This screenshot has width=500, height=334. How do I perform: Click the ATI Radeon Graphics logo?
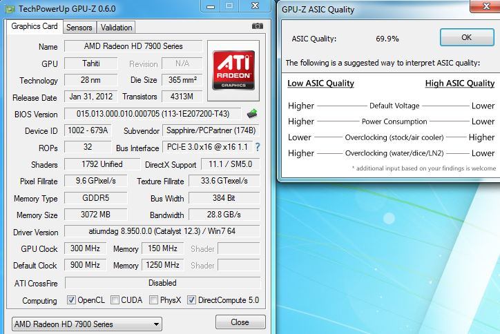[233, 70]
